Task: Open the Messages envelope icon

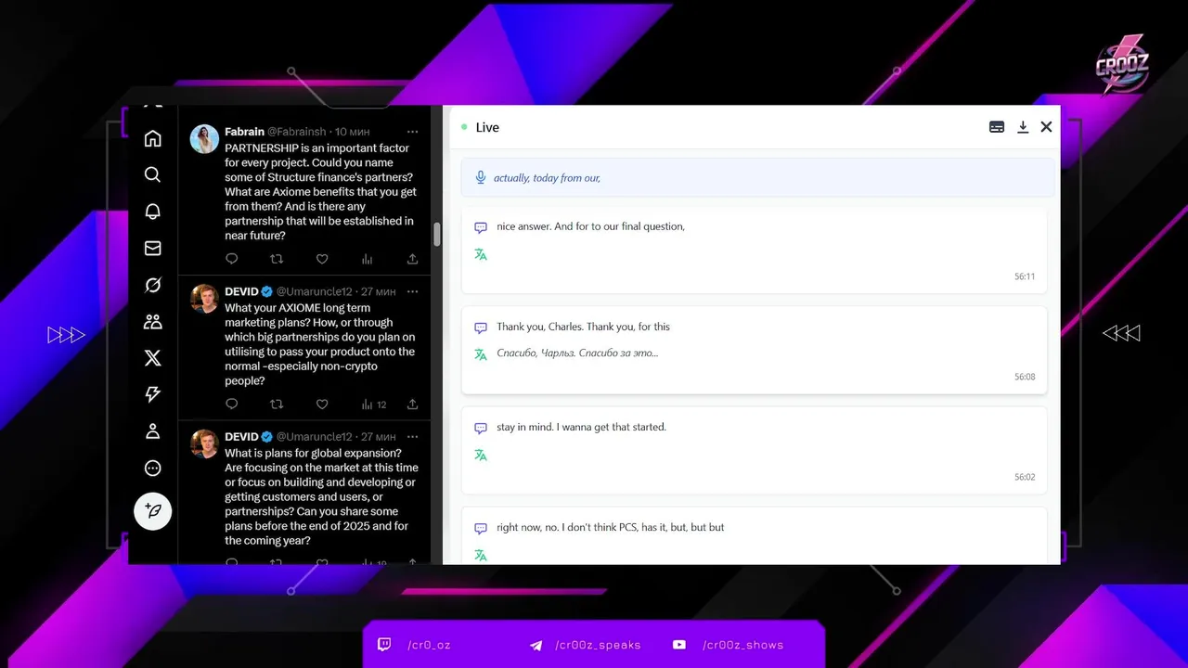Action: 153,248
